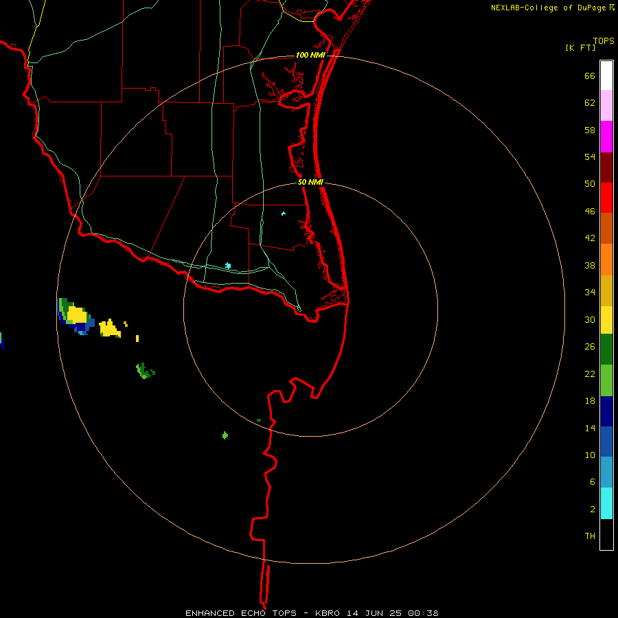
Task: Click the magenta swatch between 58 and 54
Action: [x=606, y=137]
